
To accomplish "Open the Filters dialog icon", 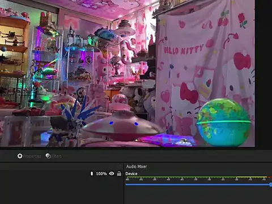I will pyautogui.click(x=48, y=156).
